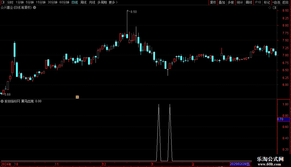Open 多股 multi-stock view
This screenshot has height=167, width=291.
pos(231,2)
